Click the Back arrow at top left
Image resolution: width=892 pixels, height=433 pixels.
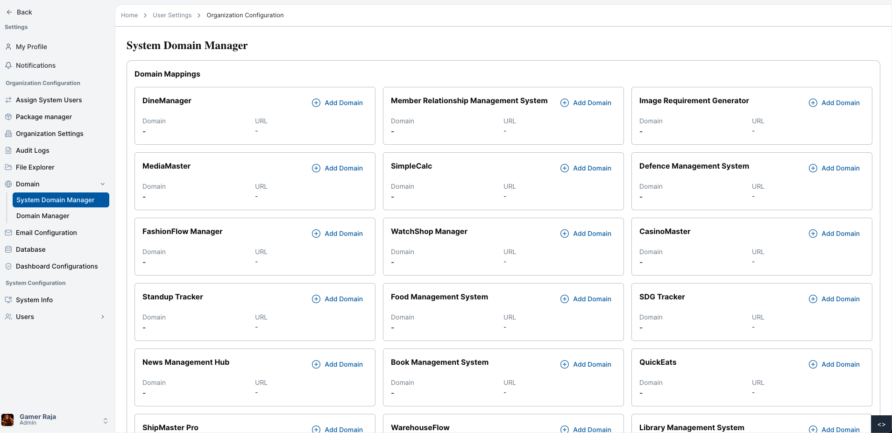9,12
